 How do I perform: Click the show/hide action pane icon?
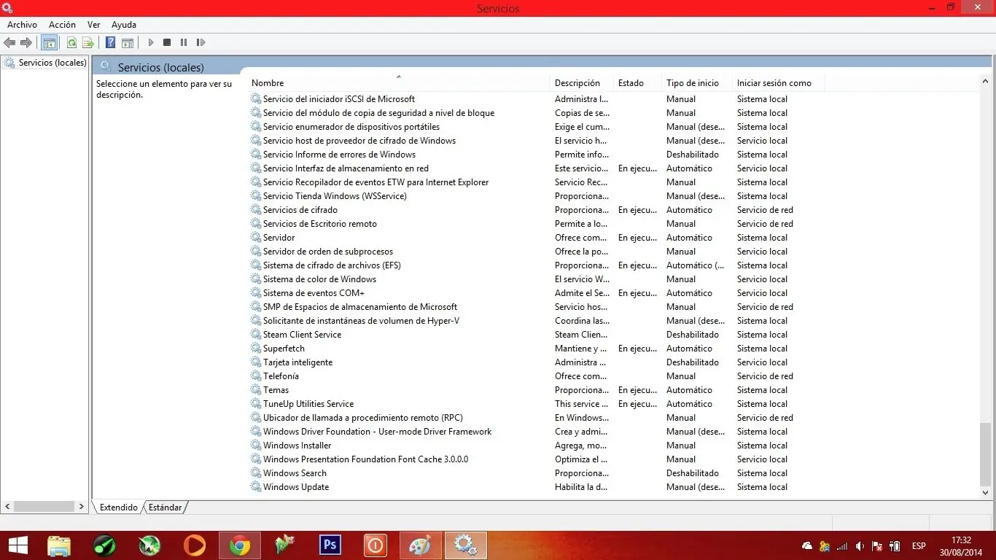[128, 43]
